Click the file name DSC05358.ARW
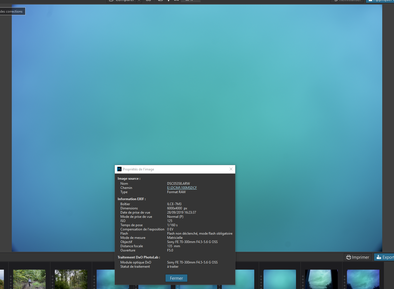 coord(178,184)
